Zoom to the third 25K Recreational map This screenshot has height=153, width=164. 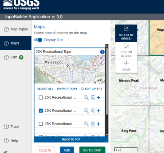[86, 124]
